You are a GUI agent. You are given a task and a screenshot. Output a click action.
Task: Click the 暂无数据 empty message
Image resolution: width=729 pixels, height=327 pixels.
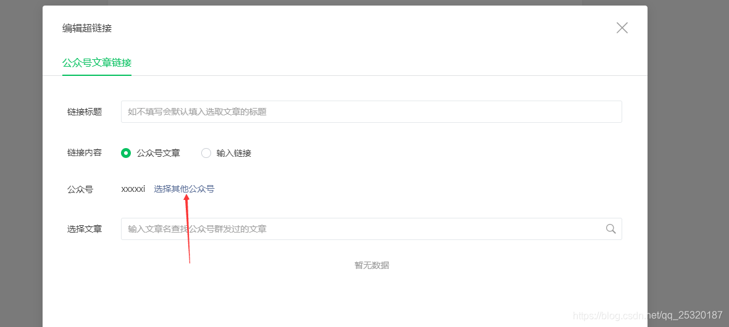tap(372, 265)
